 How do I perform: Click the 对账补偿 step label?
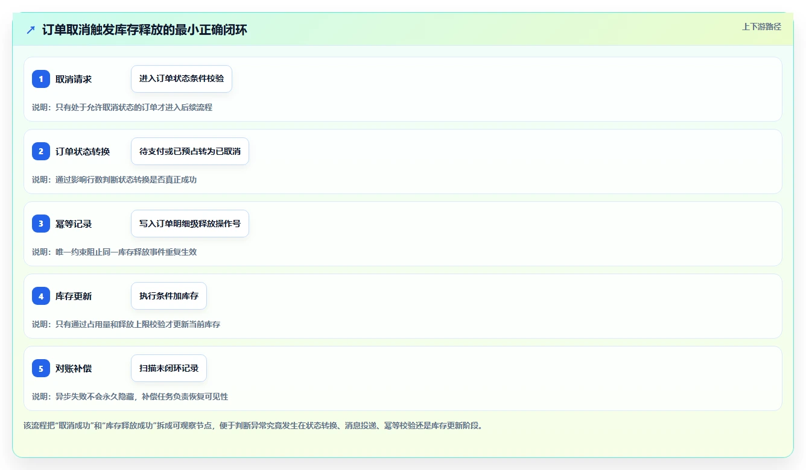coord(74,368)
